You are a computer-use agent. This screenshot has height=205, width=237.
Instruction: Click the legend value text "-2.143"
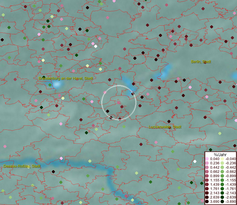pyautogui.click(x=231, y=193)
